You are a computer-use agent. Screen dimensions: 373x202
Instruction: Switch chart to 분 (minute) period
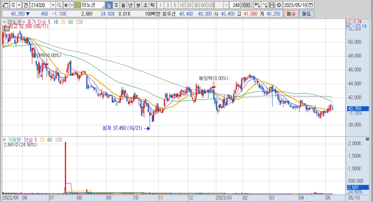138,5
